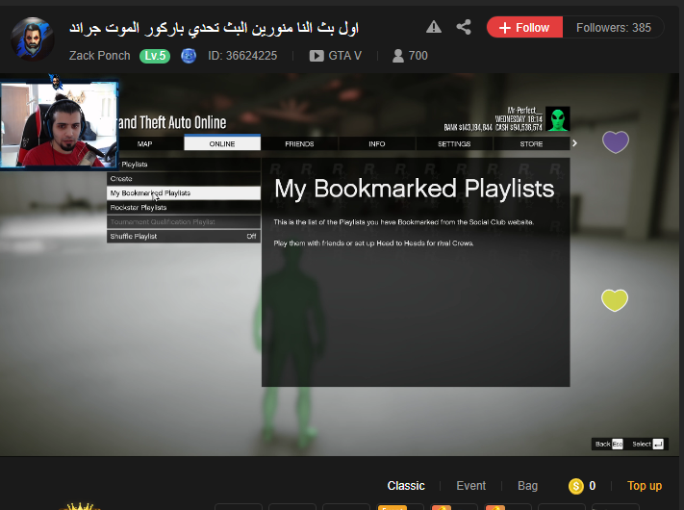Click the Followers: 385 counter

pyautogui.click(x=614, y=28)
